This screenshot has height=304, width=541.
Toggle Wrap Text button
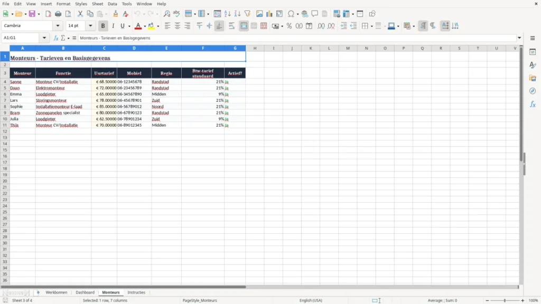(231, 26)
